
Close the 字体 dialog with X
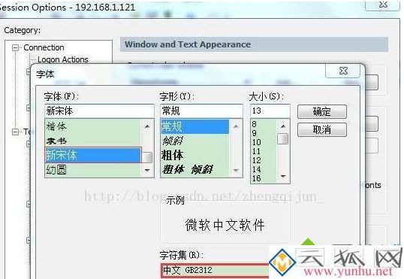click(x=343, y=71)
